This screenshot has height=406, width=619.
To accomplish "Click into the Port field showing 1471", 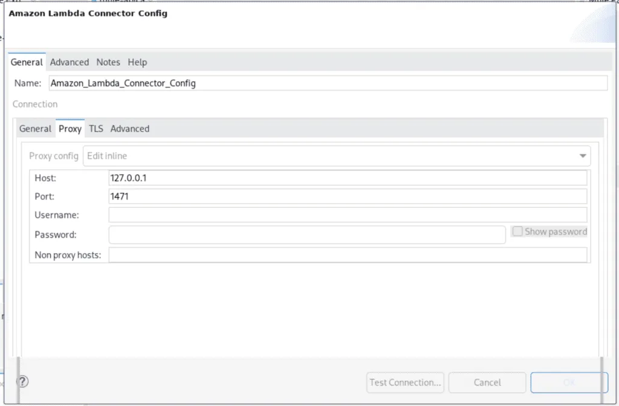I will [x=347, y=196].
